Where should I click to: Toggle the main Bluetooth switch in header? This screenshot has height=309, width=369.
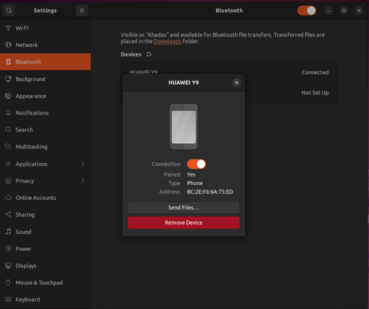[306, 11]
